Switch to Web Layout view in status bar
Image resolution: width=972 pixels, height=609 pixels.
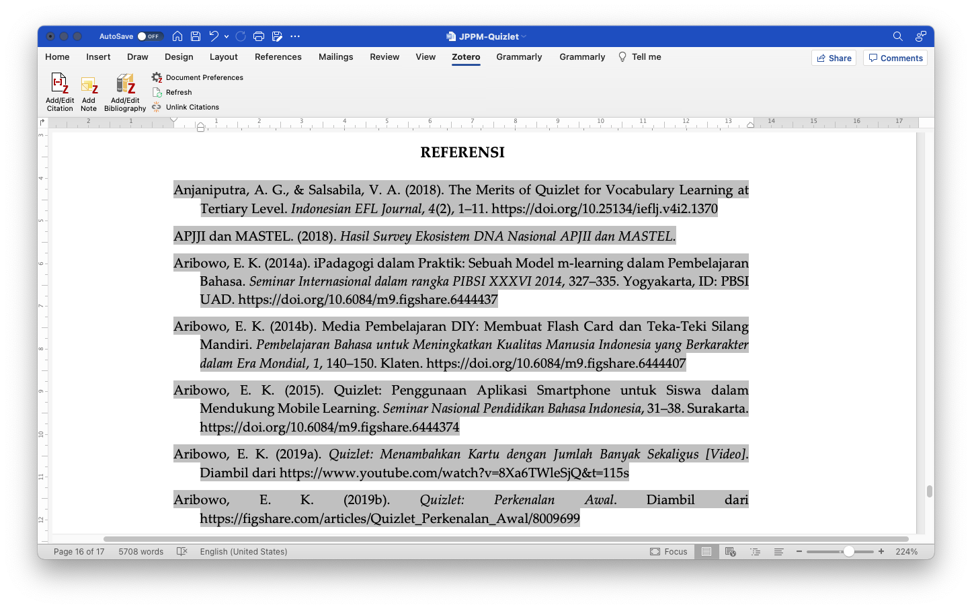coord(731,551)
